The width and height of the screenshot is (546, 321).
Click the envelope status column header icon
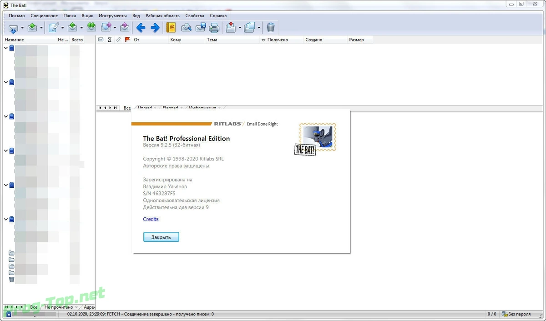[x=101, y=40]
